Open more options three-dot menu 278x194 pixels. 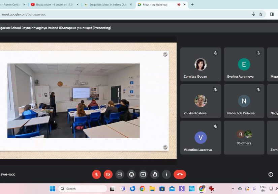point(166,174)
